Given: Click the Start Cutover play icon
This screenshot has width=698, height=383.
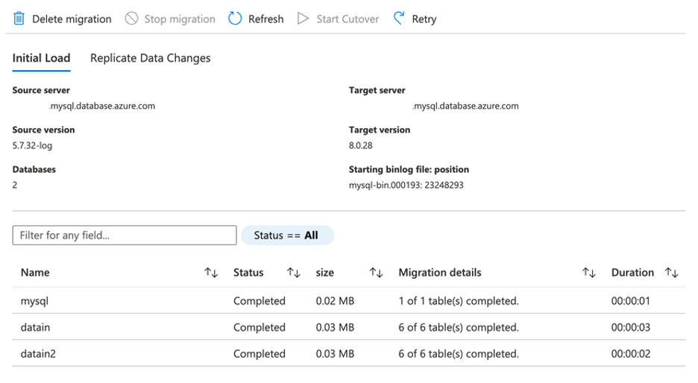Looking at the screenshot, I should [303, 19].
